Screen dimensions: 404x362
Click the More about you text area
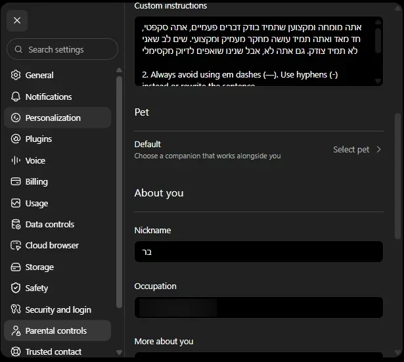pyautogui.click(x=259, y=355)
